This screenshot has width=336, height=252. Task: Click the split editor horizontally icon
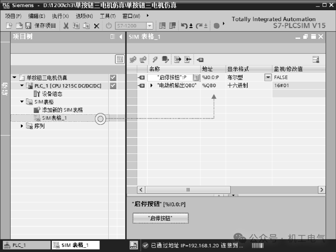click(172, 26)
